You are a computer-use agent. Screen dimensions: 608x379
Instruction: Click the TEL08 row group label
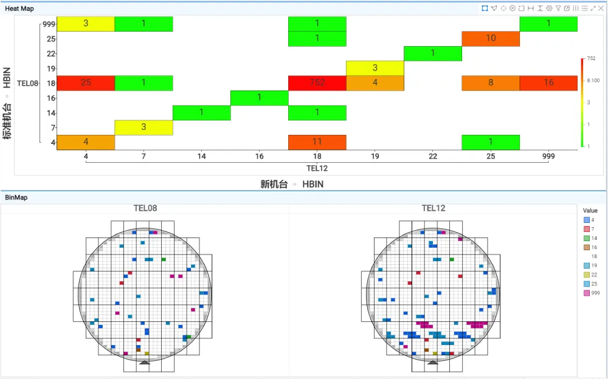click(x=27, y=83)
